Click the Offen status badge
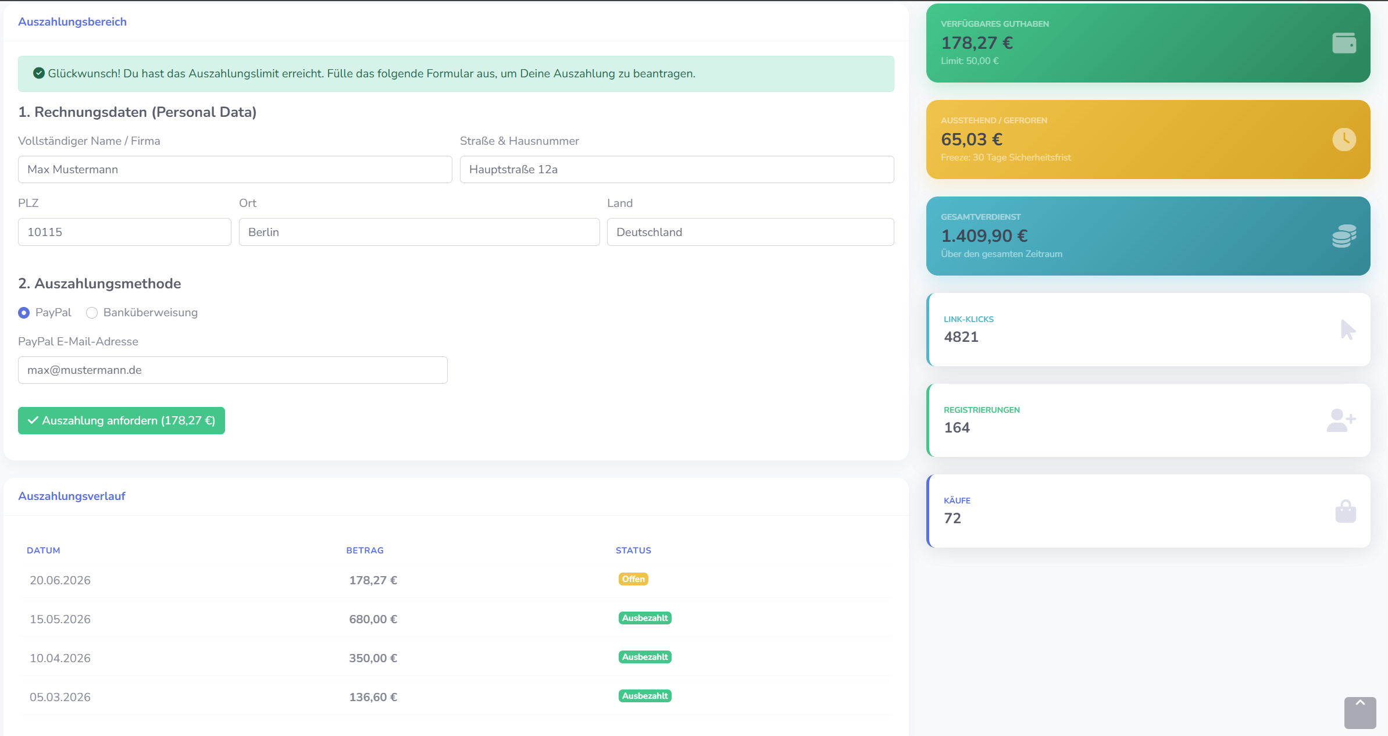This screenshot has height=736, width=1388. 633,579
